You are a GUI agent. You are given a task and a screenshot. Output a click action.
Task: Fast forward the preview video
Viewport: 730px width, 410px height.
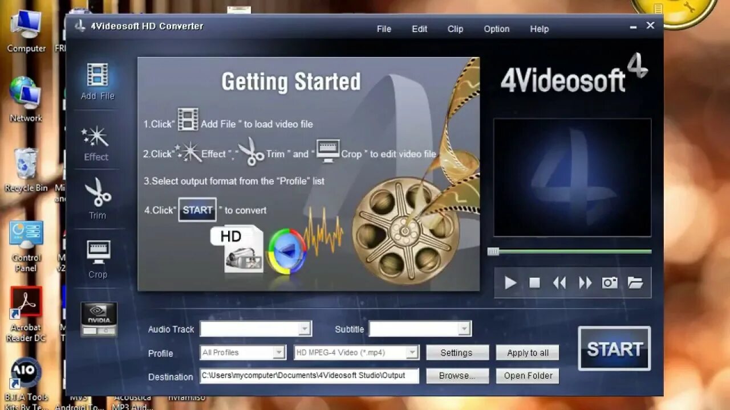585,282
